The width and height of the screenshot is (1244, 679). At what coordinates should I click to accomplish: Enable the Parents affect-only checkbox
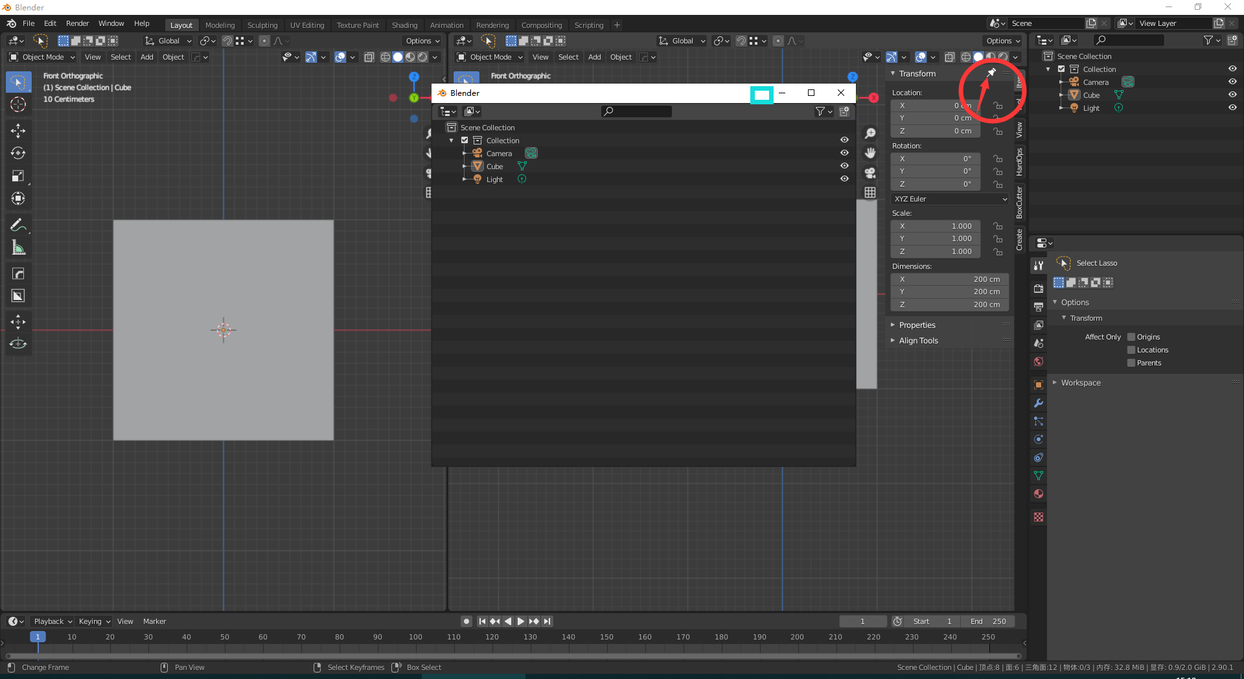tap(1131, 363)
